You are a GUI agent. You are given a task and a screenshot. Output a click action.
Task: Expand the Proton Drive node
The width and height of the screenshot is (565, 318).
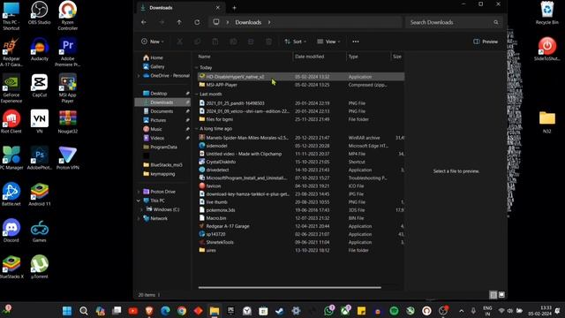(139, 192)
